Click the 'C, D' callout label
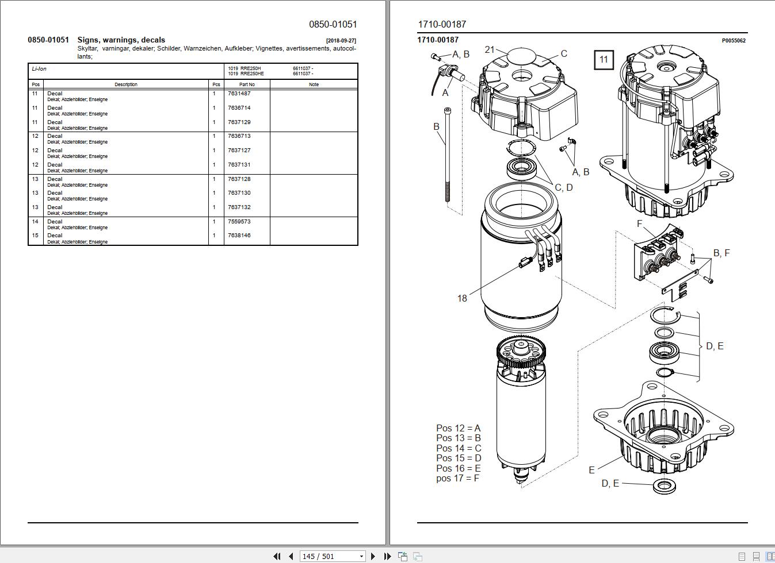The height and width of the screenshot is (563, 775). [564, 188]
